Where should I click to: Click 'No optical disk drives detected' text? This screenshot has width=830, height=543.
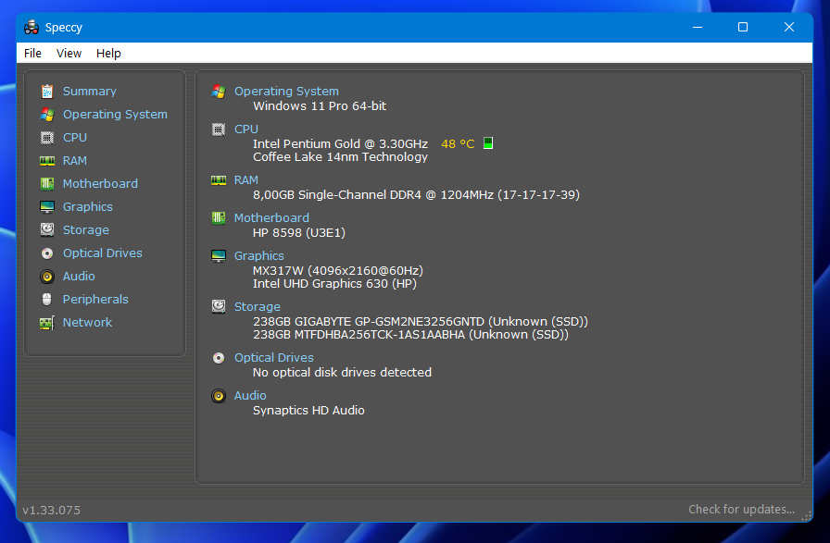click(x=342, y=372)
